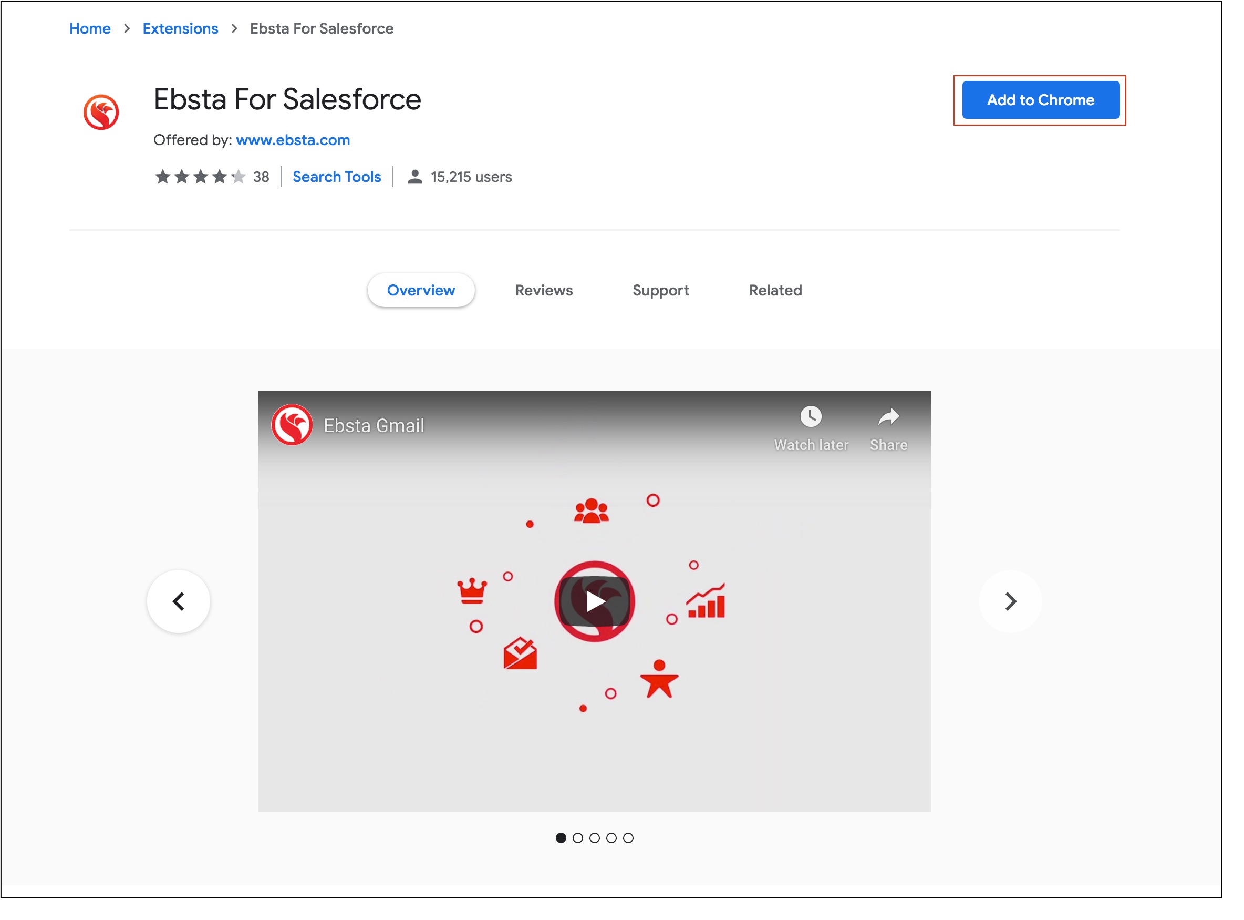Open the Support tab
The image size is (1244, 920).
click(660, 290)
